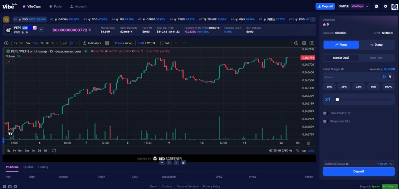Toggle log scale on chart

tap(304, 150)
